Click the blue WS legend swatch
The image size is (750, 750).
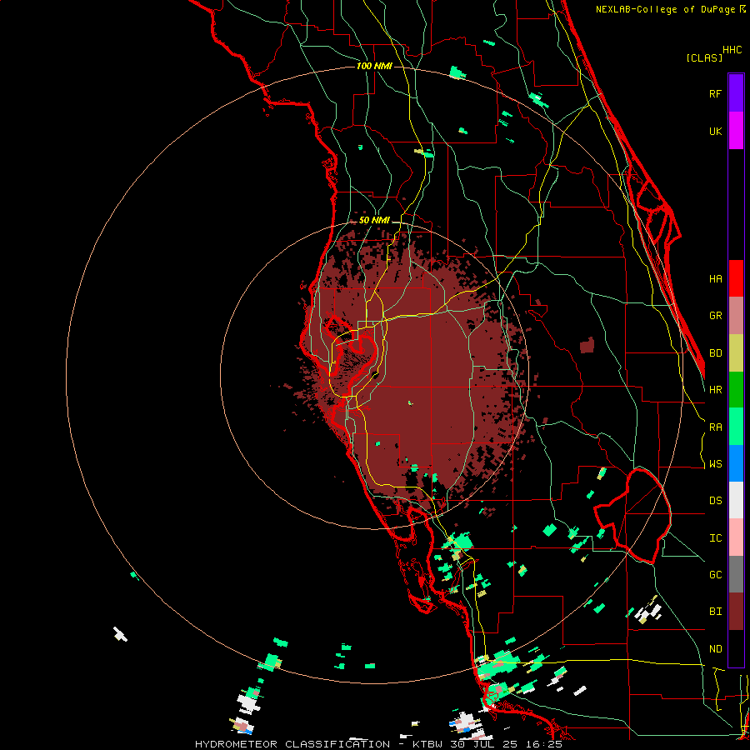click(x=736, y=463)
